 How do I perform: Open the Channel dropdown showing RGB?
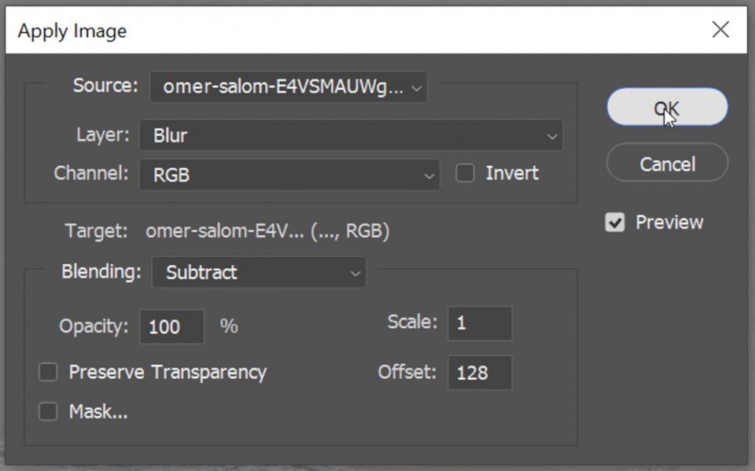[289, 175]
